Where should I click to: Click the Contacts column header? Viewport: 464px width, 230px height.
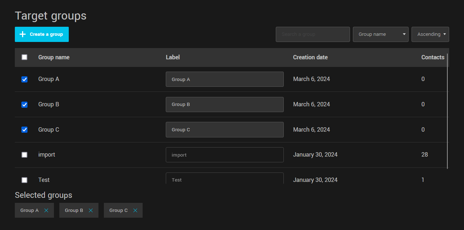433,57
